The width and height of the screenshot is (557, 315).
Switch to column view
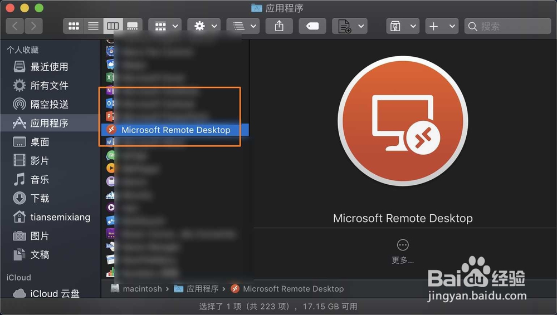113,26
